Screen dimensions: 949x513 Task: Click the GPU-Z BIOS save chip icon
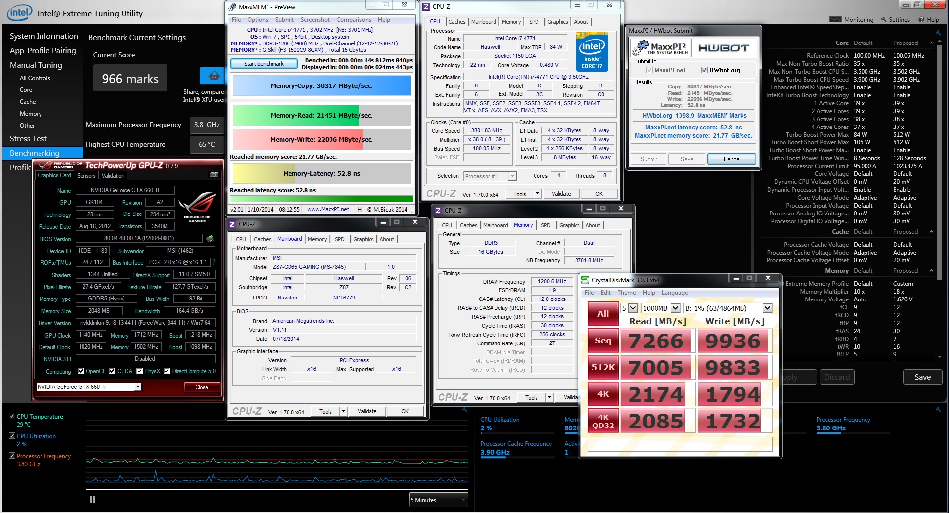(210, 239)
